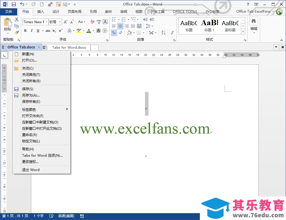Increase font size with grow font icon

(x=65, y=22)
